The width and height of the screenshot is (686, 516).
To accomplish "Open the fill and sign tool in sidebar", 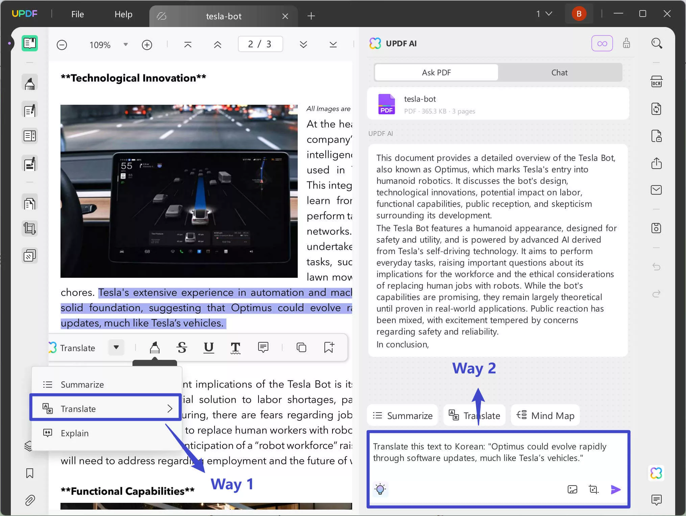I will click(x=30, y=164).
